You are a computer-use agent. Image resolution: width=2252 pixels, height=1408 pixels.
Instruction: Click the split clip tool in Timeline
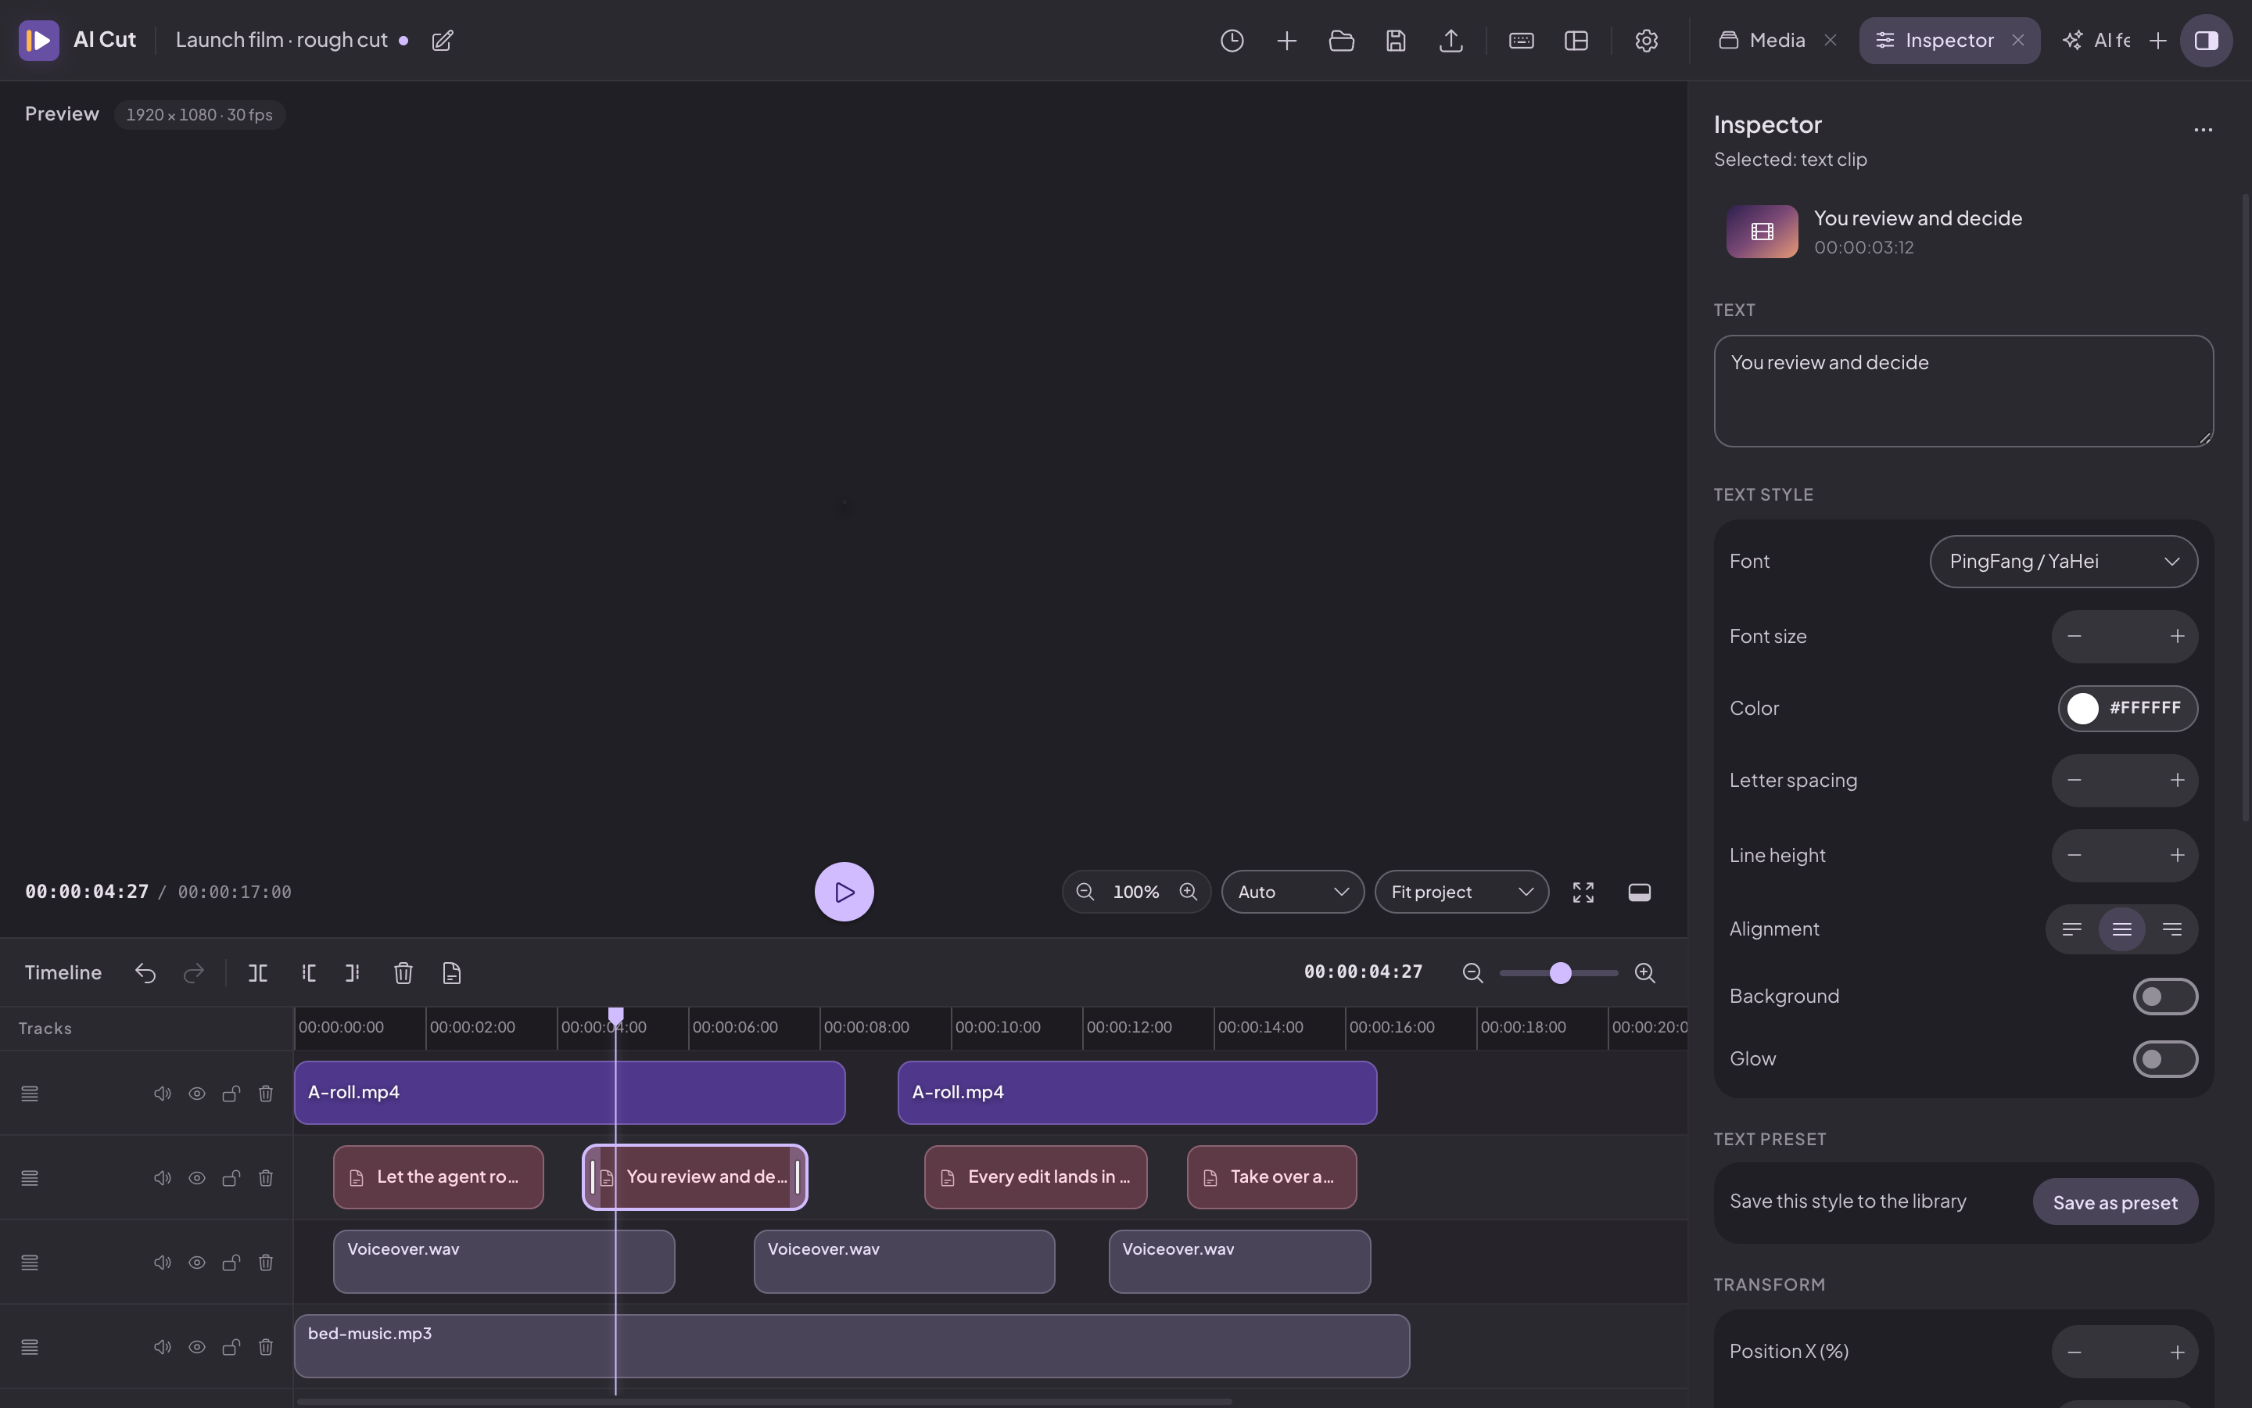[x=258, y=973]
